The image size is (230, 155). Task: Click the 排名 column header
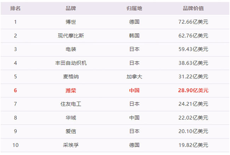point(15,8)
